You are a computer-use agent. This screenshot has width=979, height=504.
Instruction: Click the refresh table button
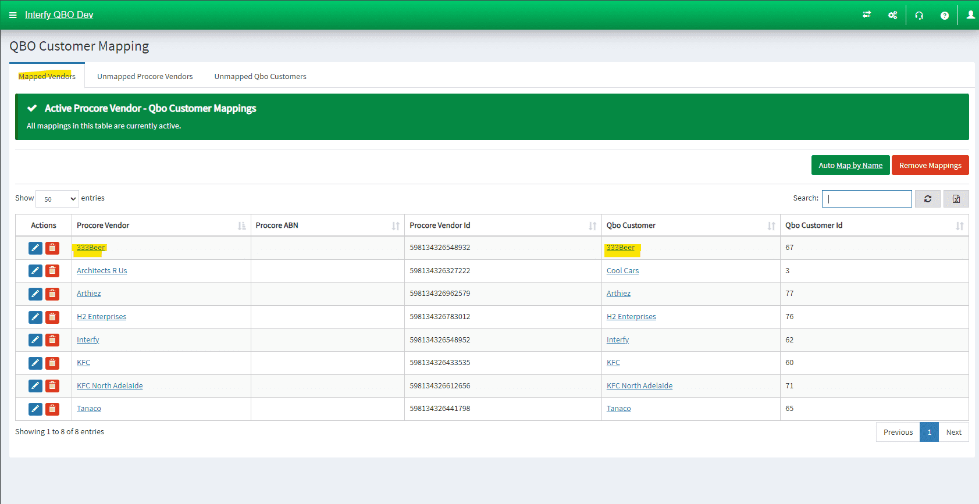pos(928,199)
